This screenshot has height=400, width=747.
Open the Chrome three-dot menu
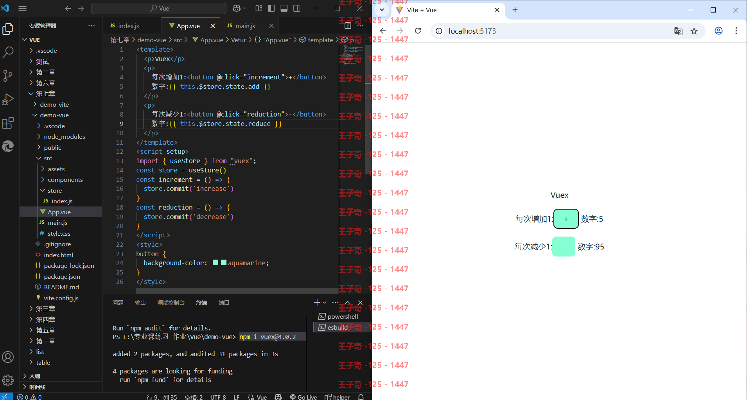[736, 31]
